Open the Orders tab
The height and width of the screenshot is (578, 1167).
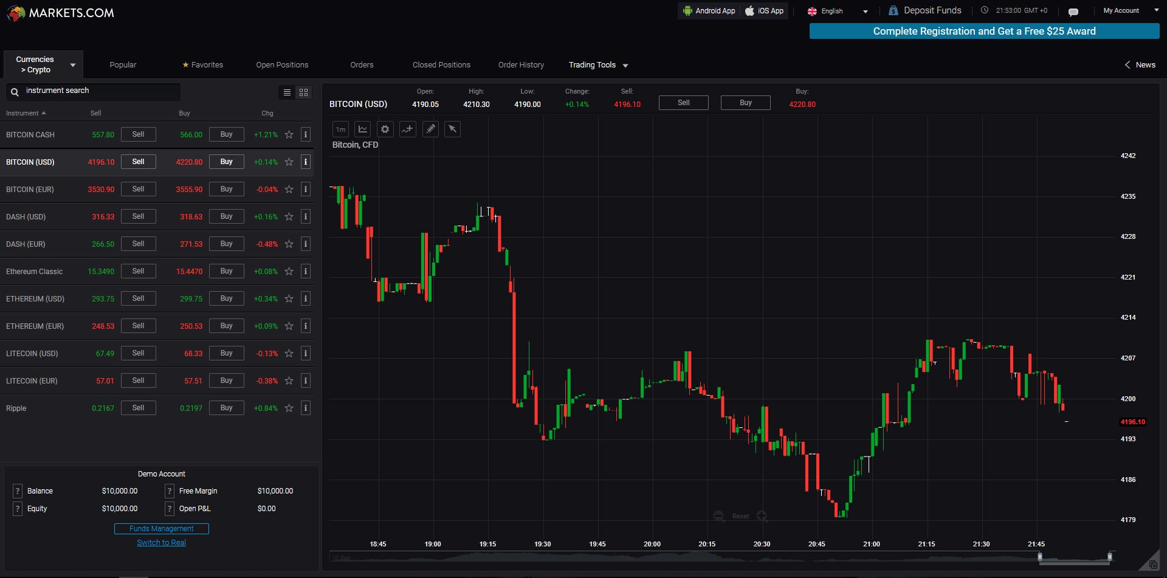click(x=362, y=65)
